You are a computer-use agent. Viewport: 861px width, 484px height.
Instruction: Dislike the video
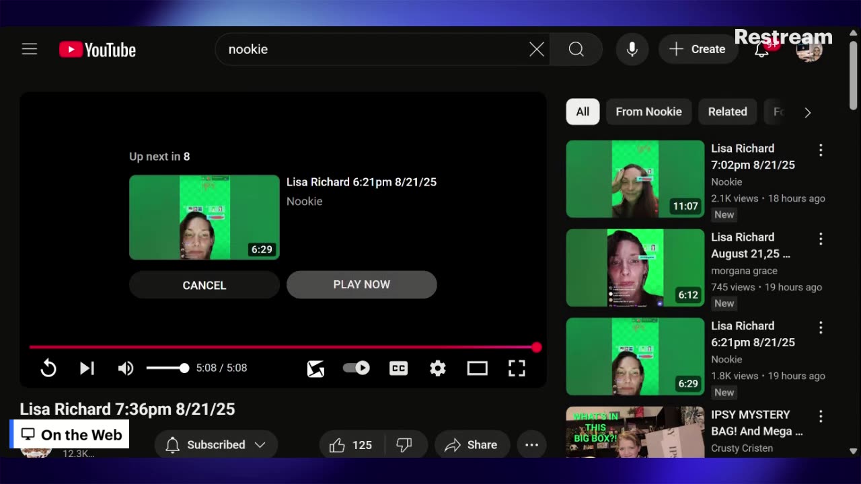[404, 444]
